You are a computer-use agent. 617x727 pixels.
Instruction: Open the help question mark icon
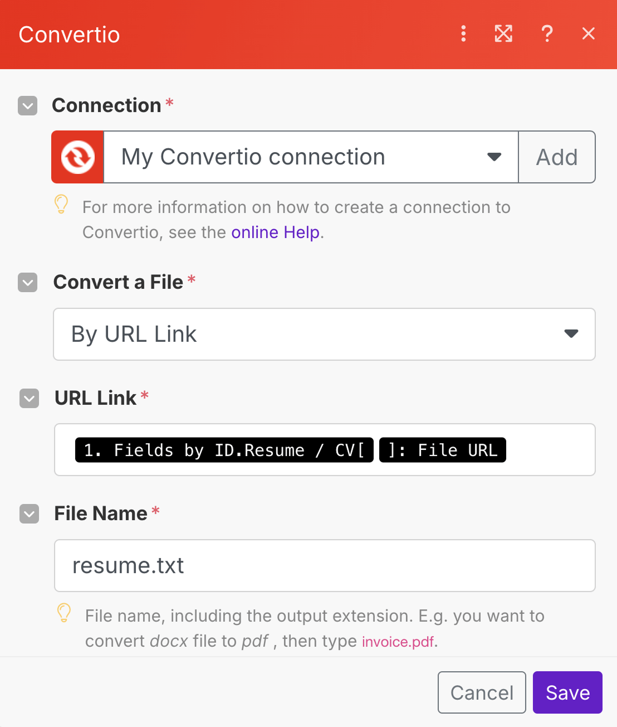(x=547, y=34)
